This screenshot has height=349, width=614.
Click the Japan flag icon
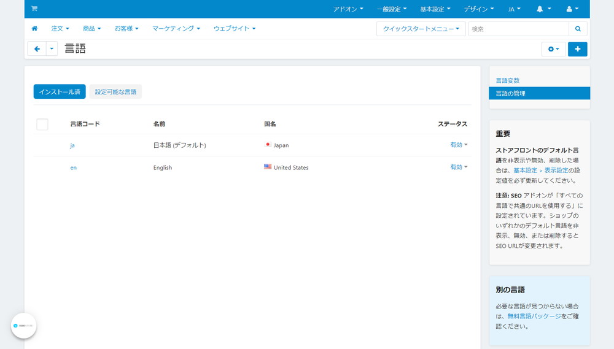pyautogui.click(x=268, y=144)
